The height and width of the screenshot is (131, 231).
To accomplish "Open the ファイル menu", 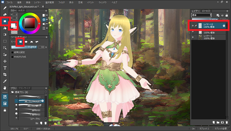I will 9,3.
